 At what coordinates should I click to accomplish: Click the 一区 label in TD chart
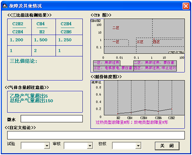pos(116,42)
